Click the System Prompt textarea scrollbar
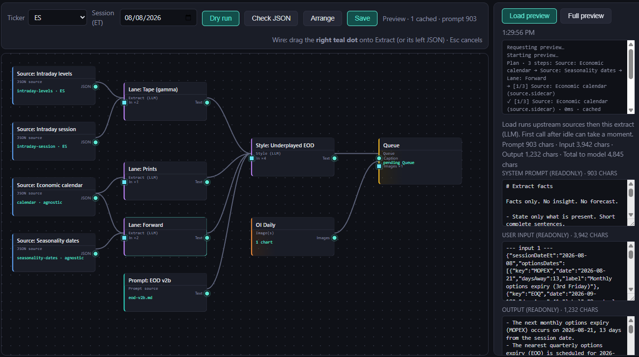This screenshot has height=357, width=639. (x=631, y=200)
